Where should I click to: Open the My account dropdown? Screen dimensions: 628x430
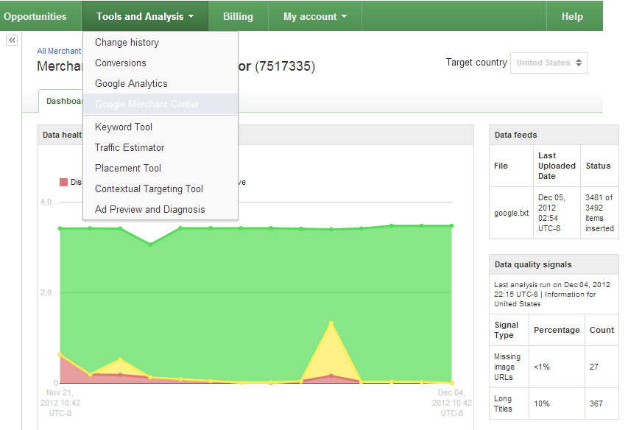click(314, 16)
